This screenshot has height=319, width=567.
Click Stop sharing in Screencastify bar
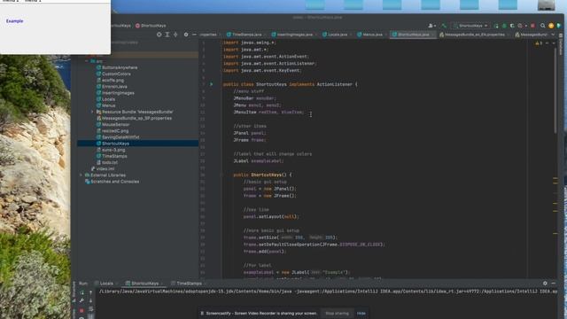click(337, 313)
